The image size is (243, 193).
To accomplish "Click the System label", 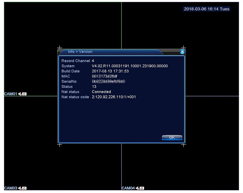I will (x=68, y=66).
